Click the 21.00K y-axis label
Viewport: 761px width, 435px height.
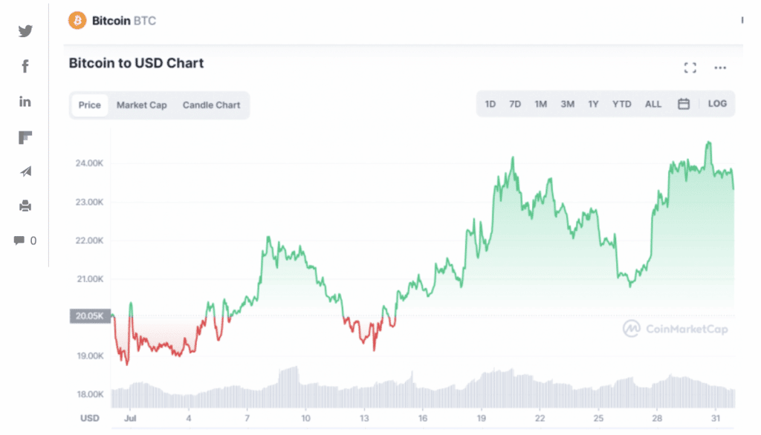click(89, 279)
